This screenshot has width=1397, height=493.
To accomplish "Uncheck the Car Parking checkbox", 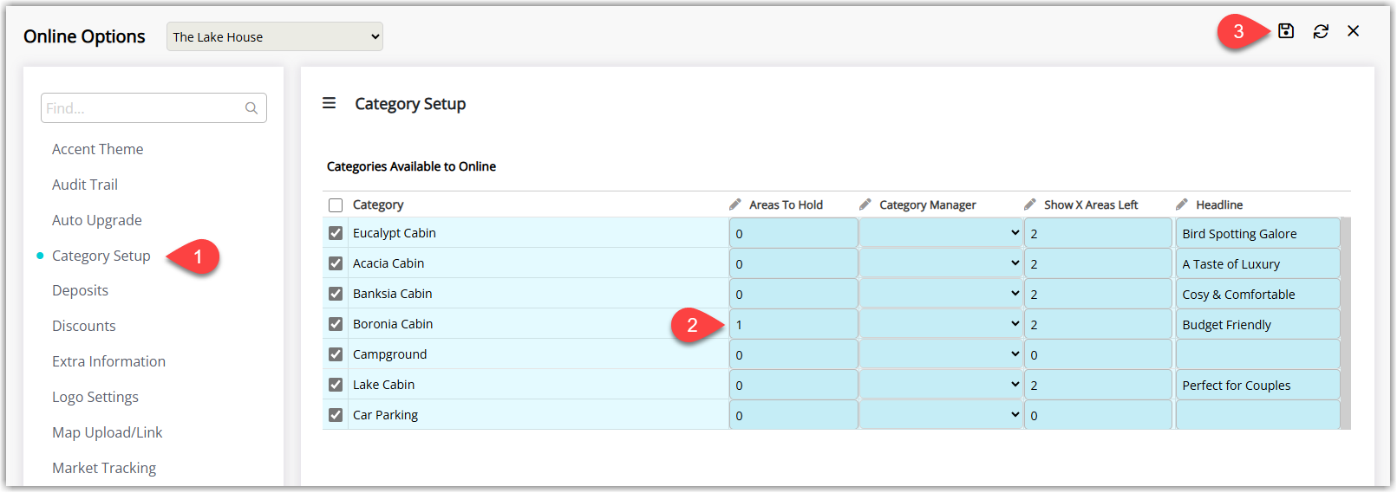I will tap(336, 415).
